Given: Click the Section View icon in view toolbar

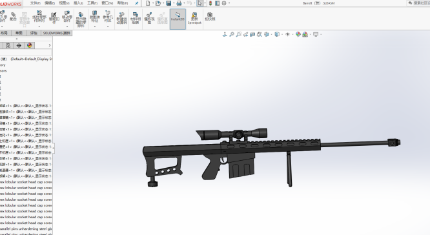Looking at the screenshot, I should pos(252,34).
